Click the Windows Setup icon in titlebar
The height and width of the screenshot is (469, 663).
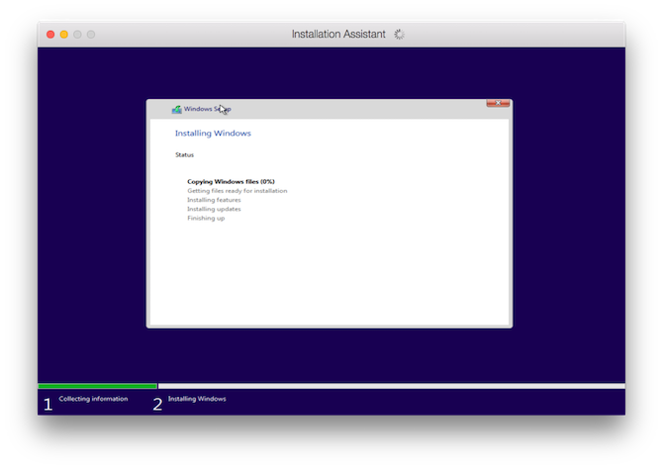tap(176, 110)
